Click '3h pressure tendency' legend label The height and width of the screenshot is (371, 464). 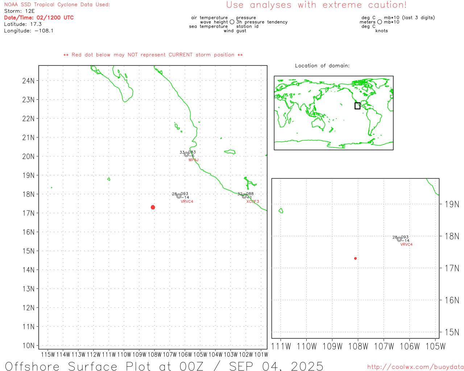click(262, 22)
